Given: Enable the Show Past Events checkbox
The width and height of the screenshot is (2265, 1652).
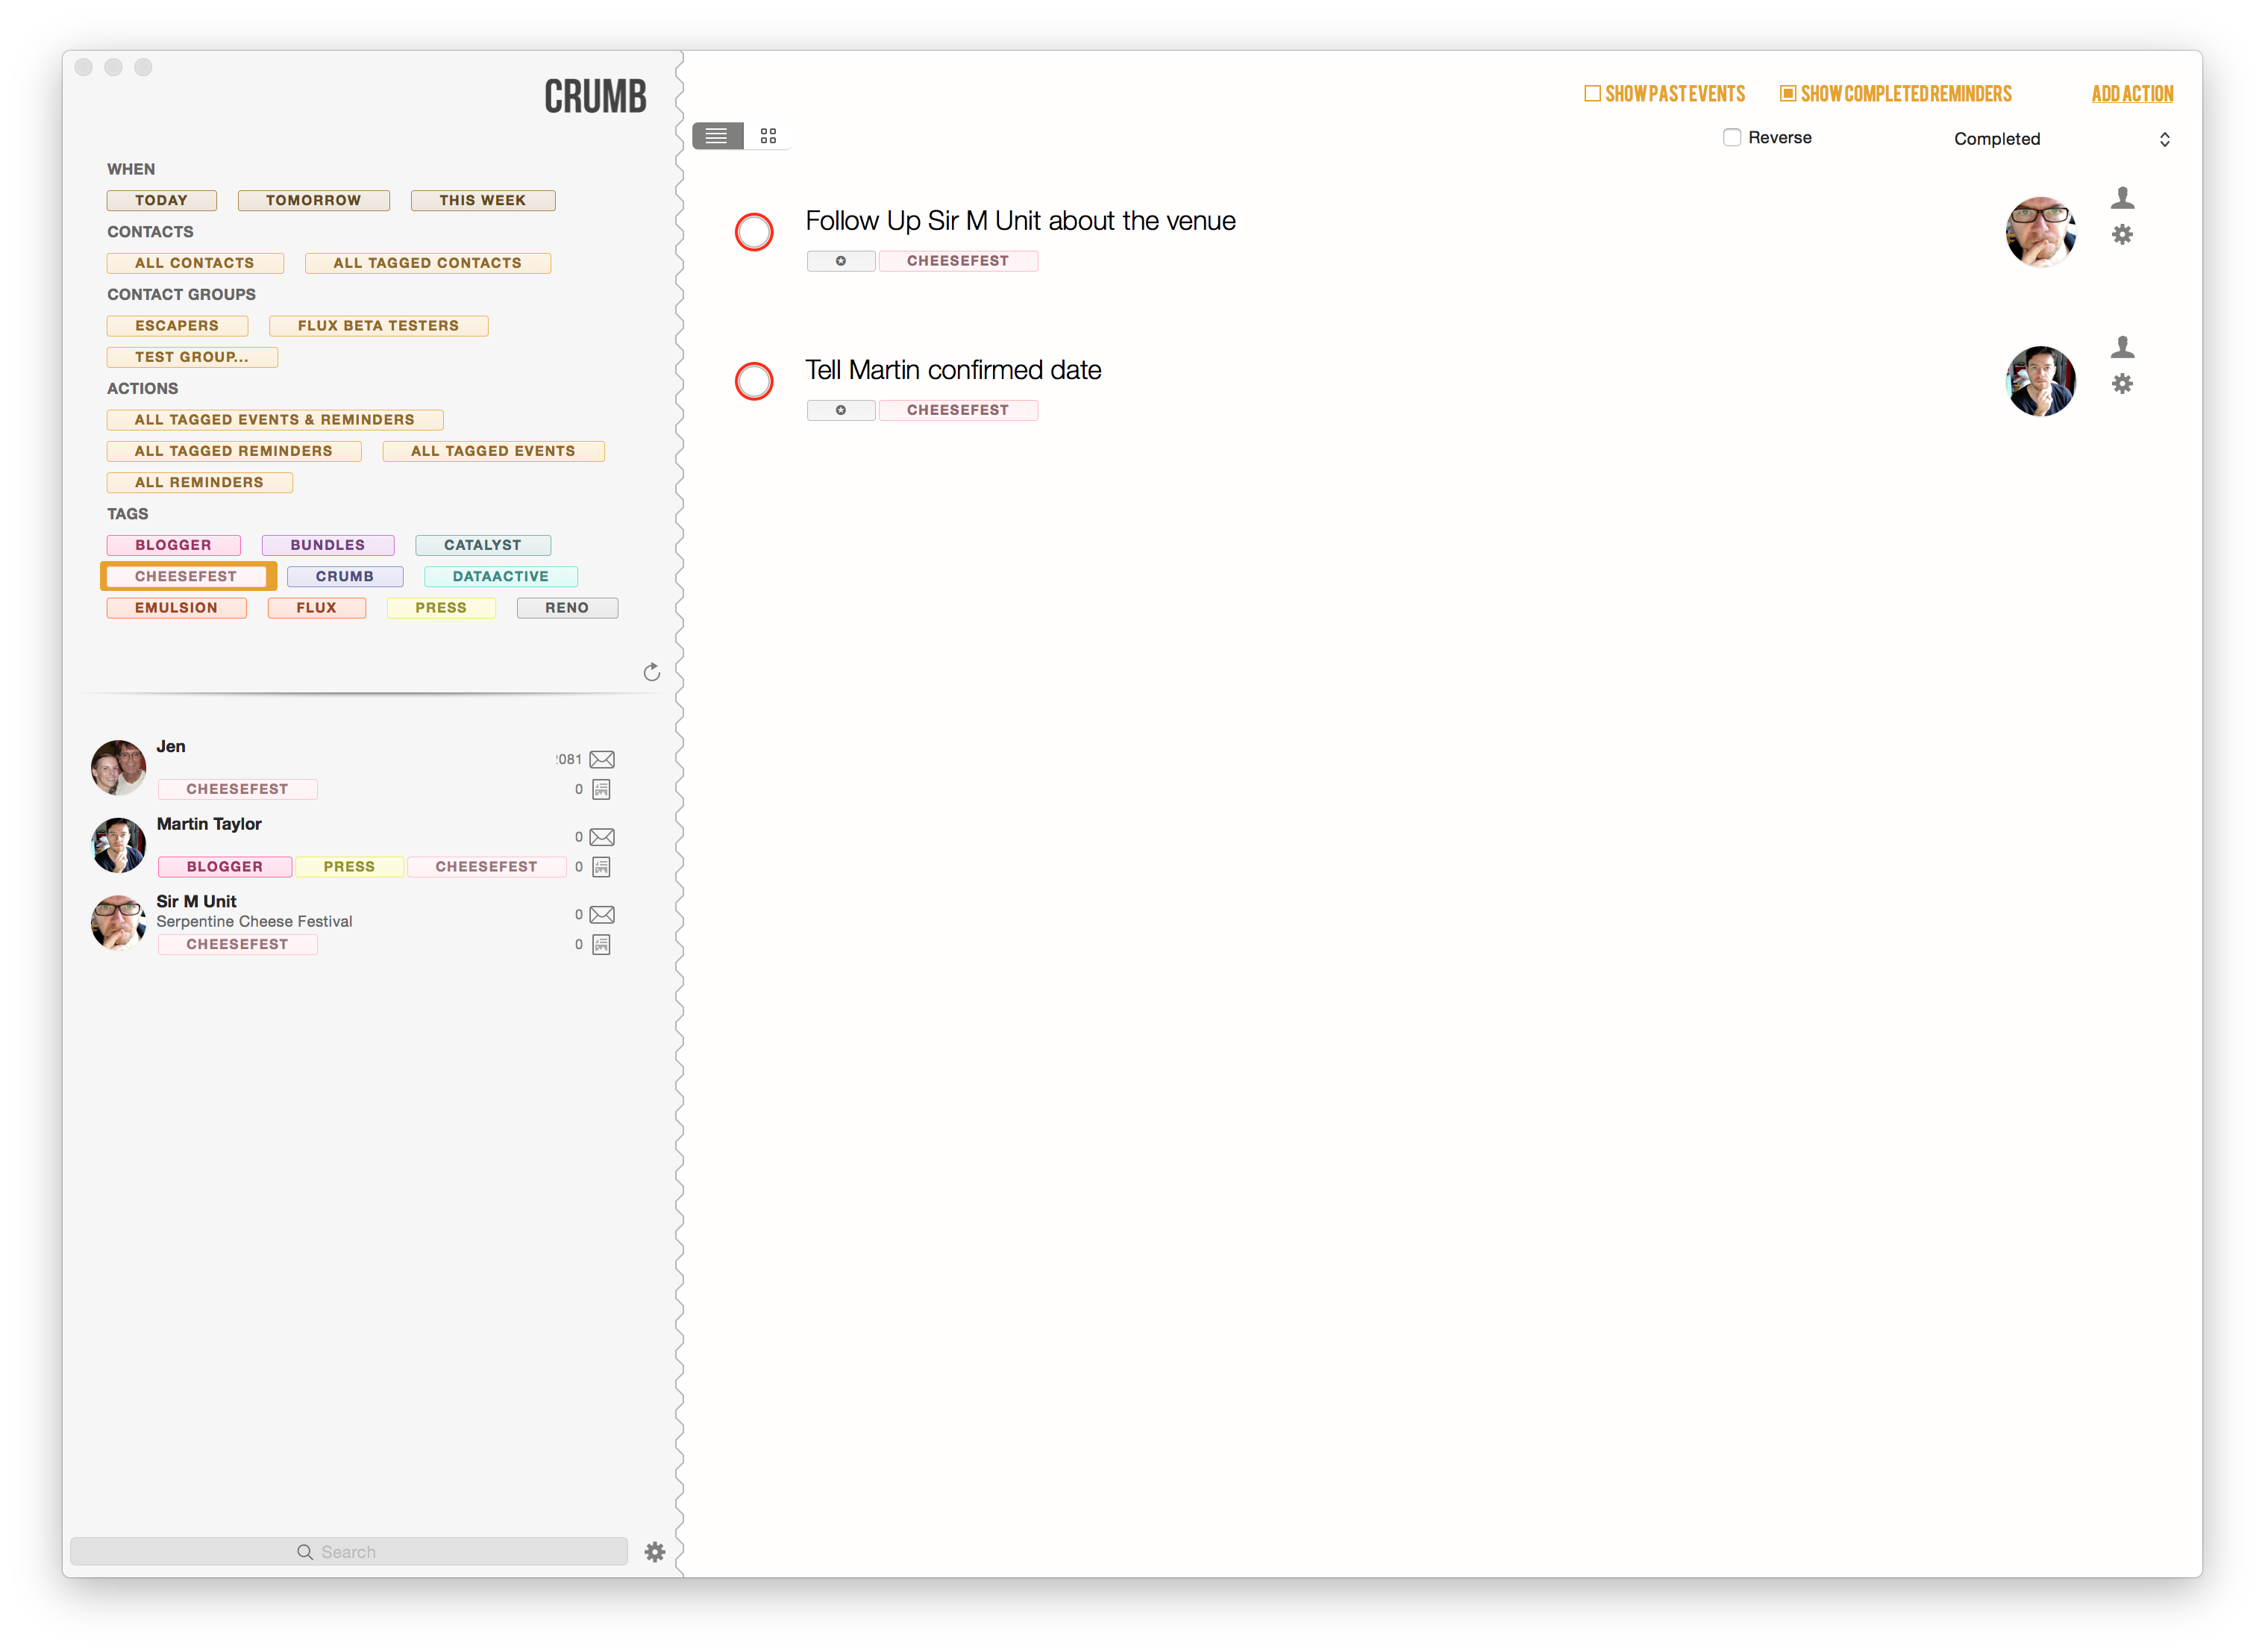Looking at the screenshot, I should [1592, 94].
